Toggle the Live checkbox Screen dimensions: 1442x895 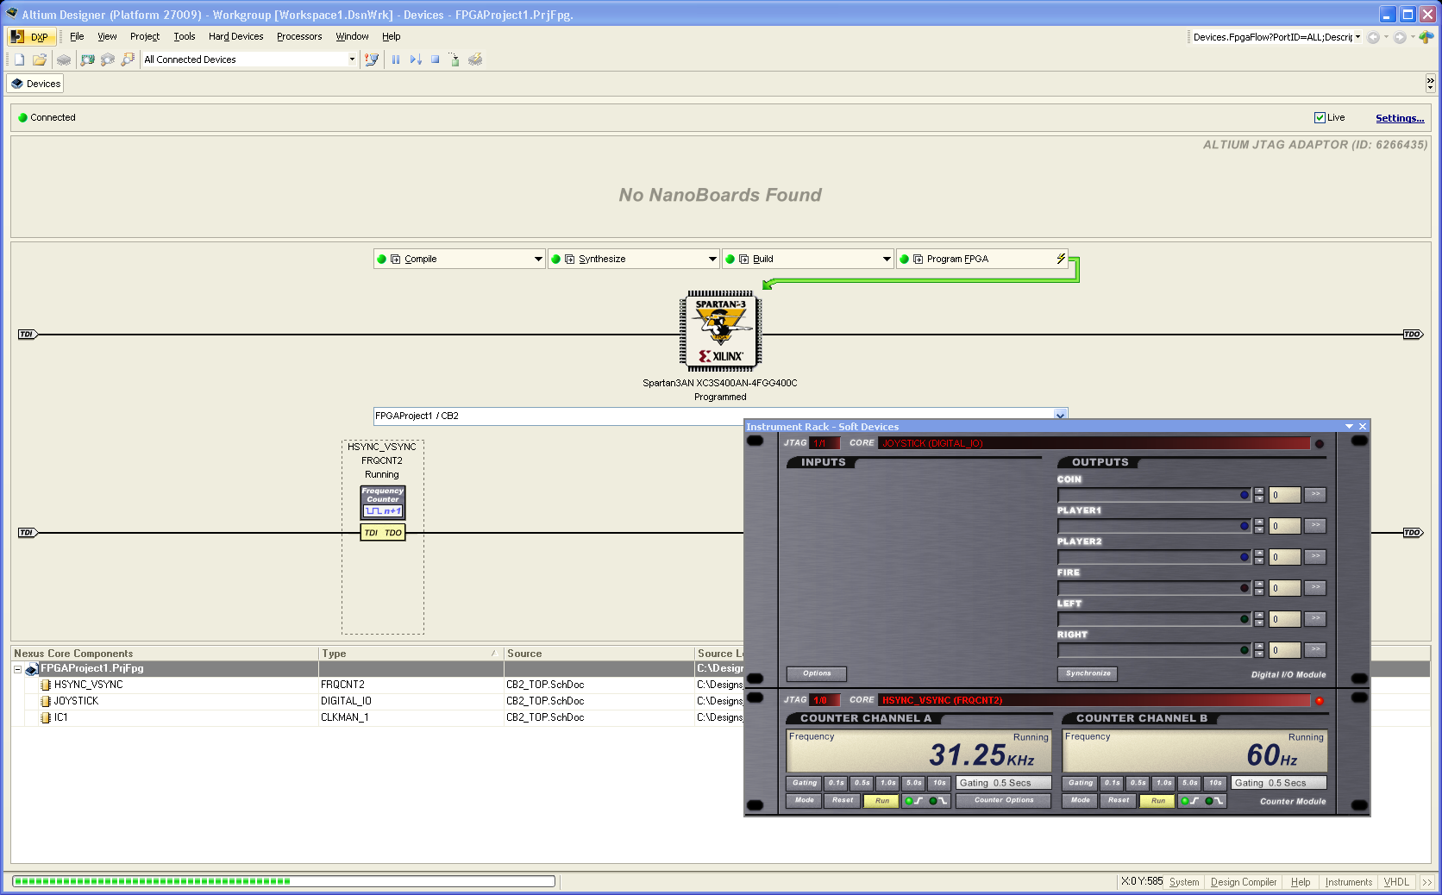click(x=1320, y=117)
